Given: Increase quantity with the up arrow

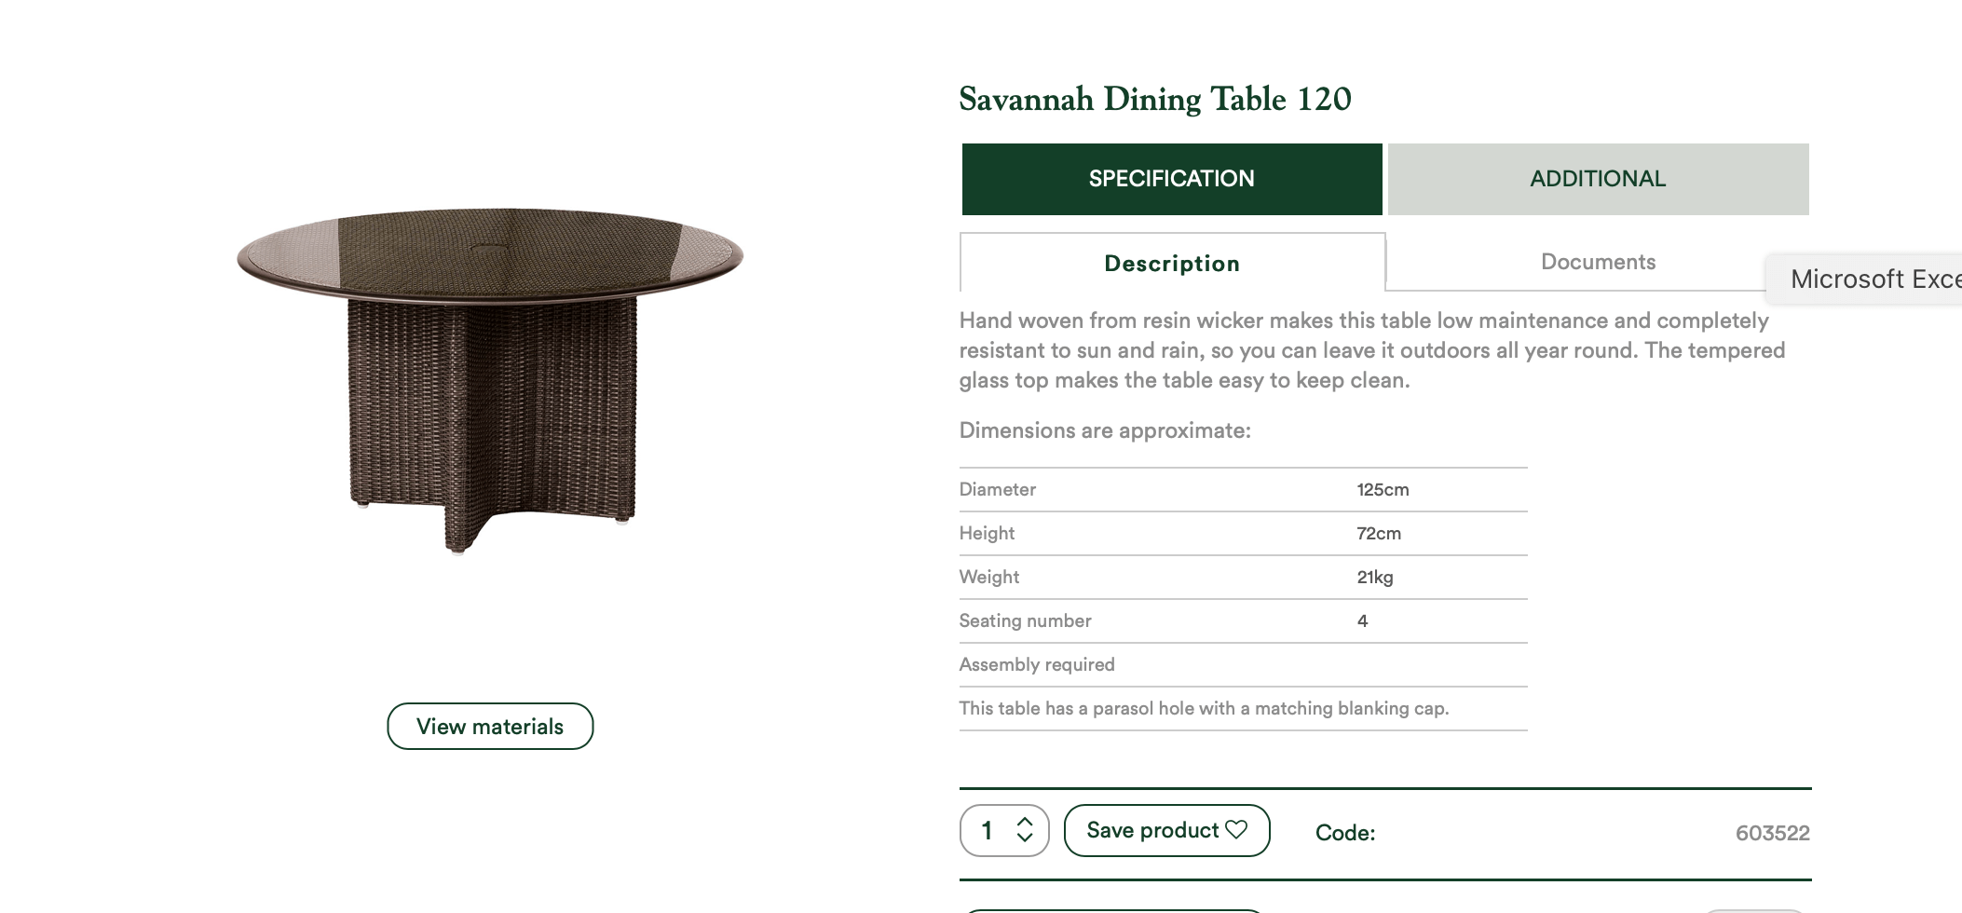Looking at the screenshot, I should 1025,822.
